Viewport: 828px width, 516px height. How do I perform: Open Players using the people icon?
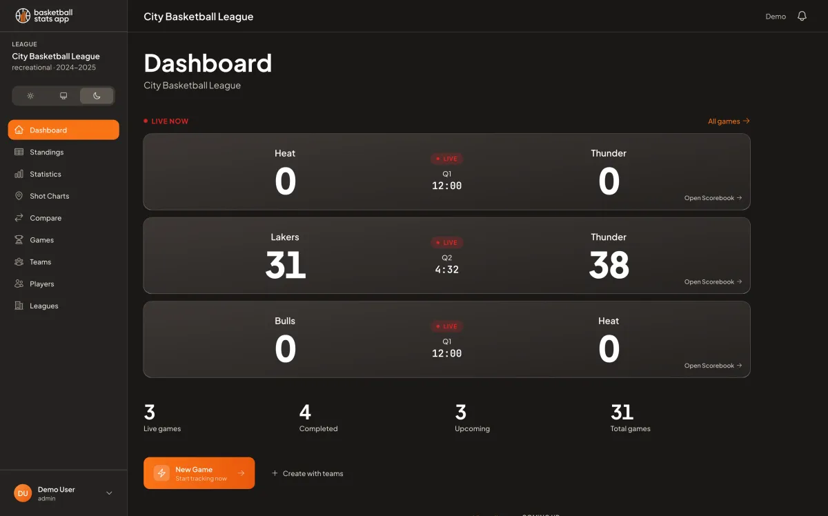point(19,284)
